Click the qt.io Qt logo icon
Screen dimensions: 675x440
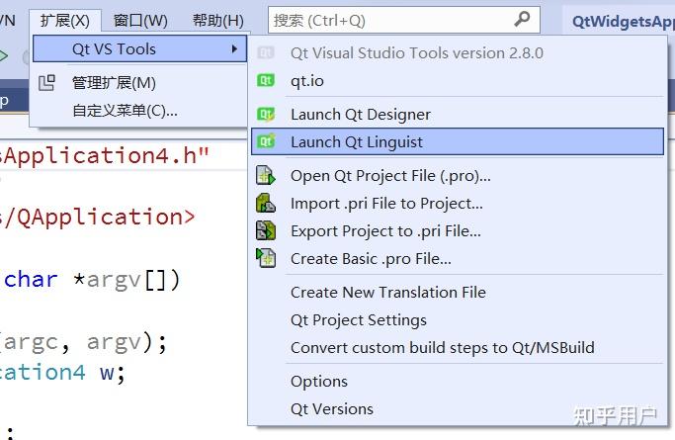pyautogui.click(x=266, y=80)
